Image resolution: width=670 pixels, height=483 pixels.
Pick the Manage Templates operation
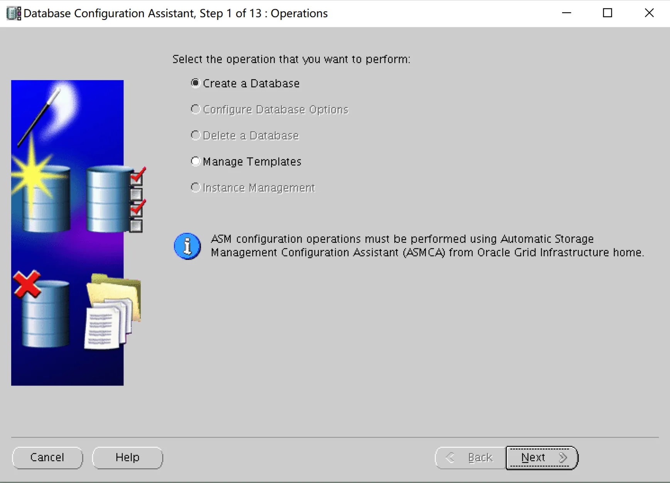tap(196, 161)
